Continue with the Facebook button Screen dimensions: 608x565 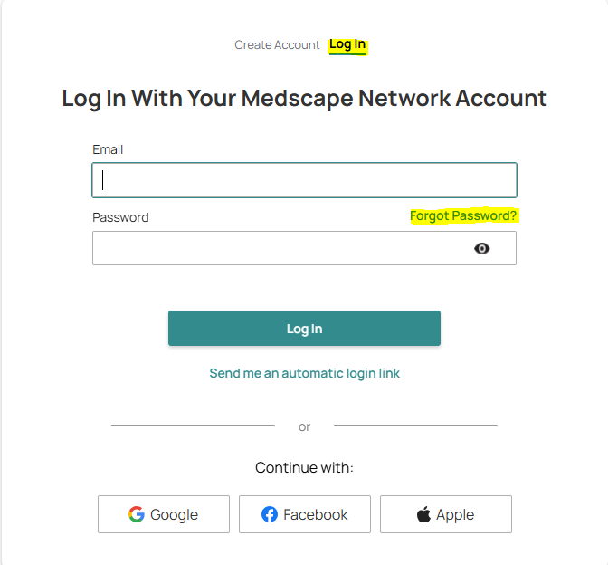305,514
